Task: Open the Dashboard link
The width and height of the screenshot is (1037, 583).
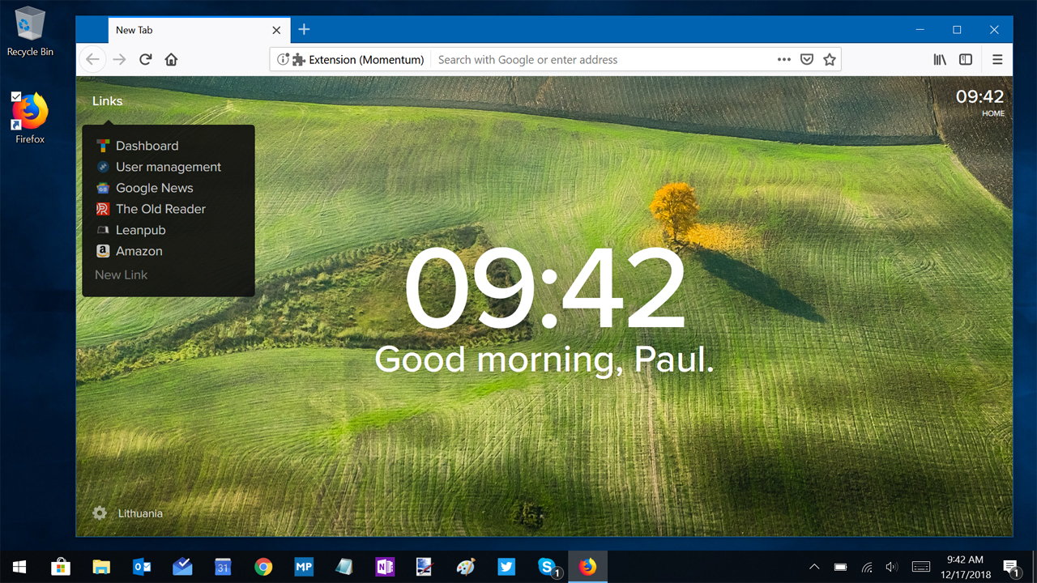Action: (147, 146)
